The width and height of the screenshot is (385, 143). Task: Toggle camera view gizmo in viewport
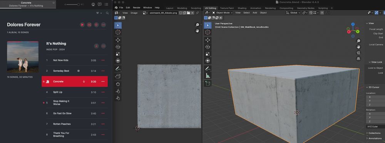coord(358,52)
